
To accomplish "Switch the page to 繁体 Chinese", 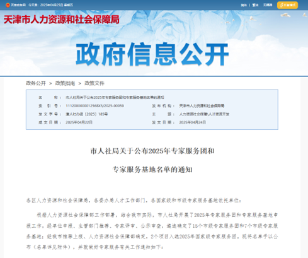I will (255, 5).
